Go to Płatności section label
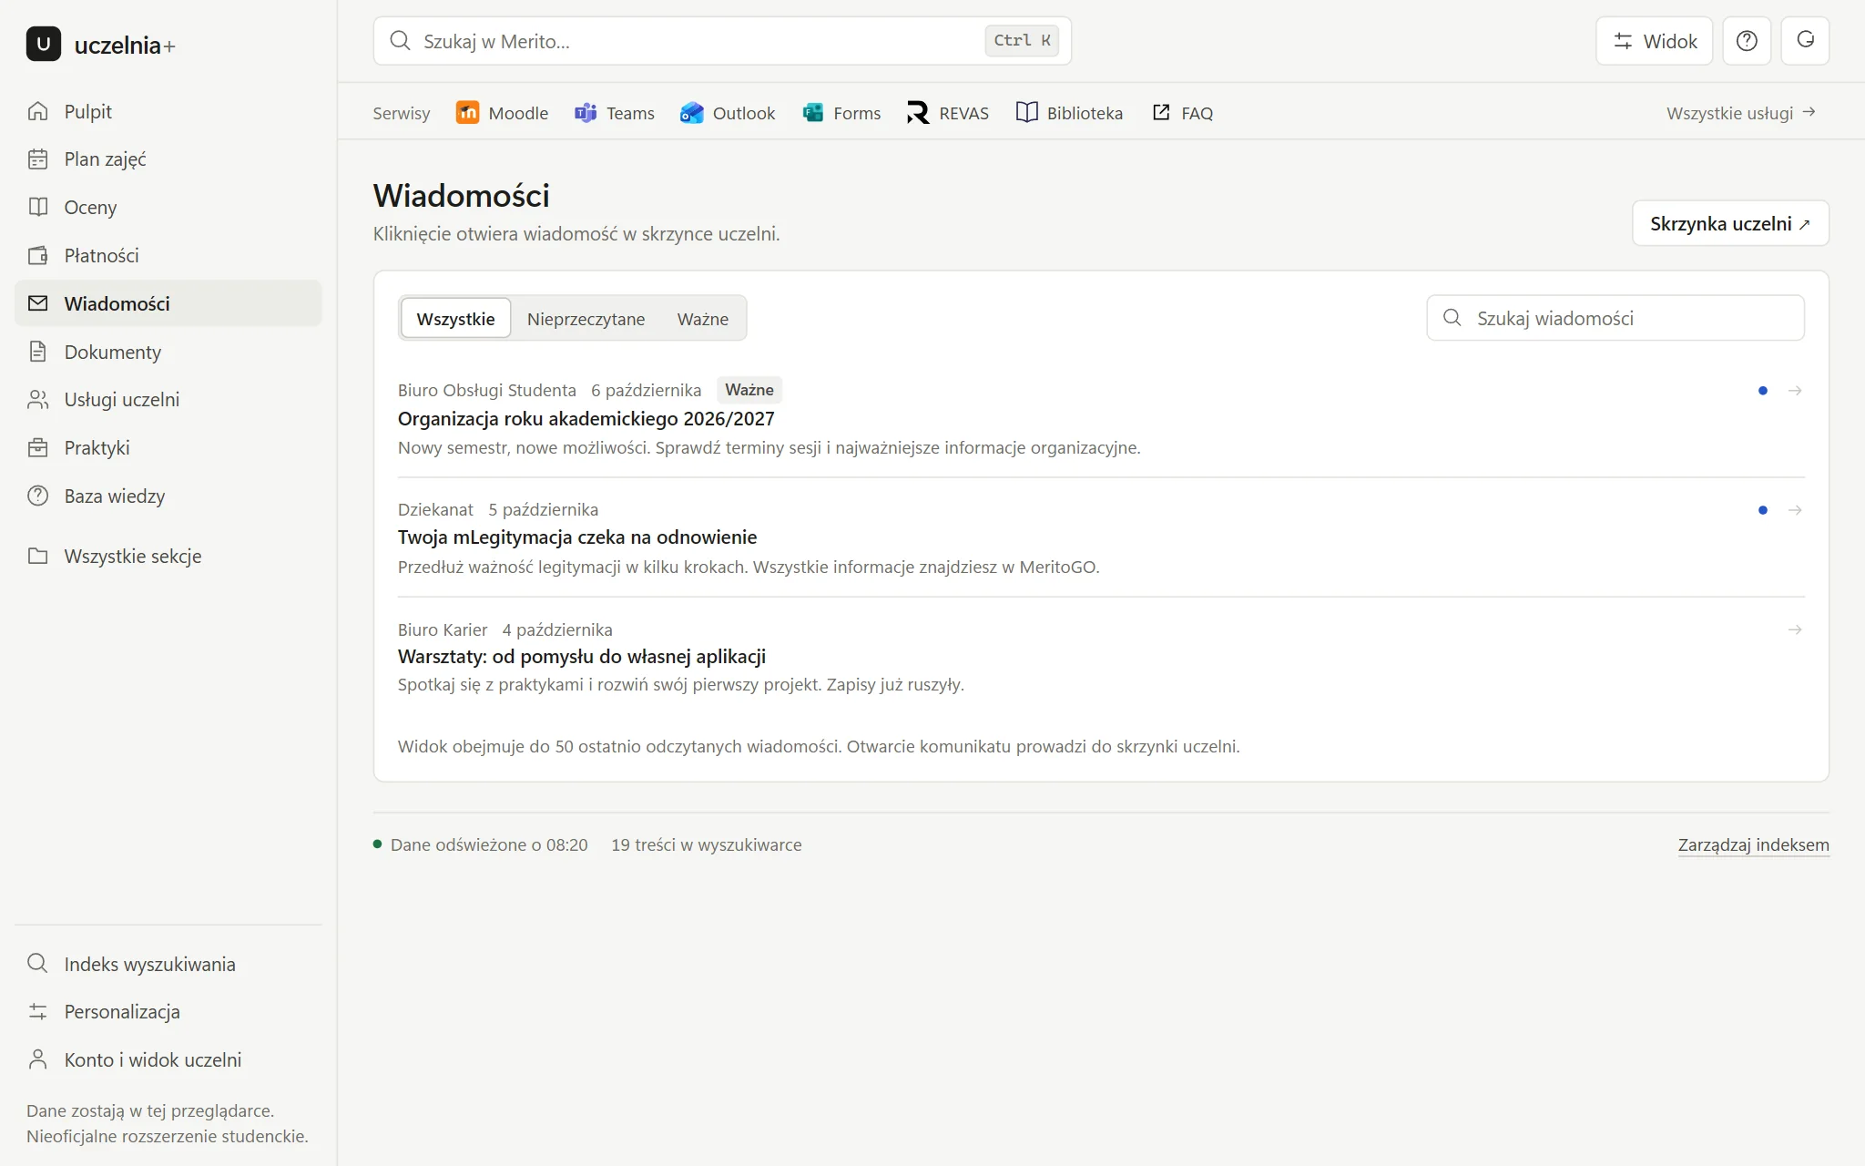The width and height of the screenshot is (1865, 1166). [101, 255]
